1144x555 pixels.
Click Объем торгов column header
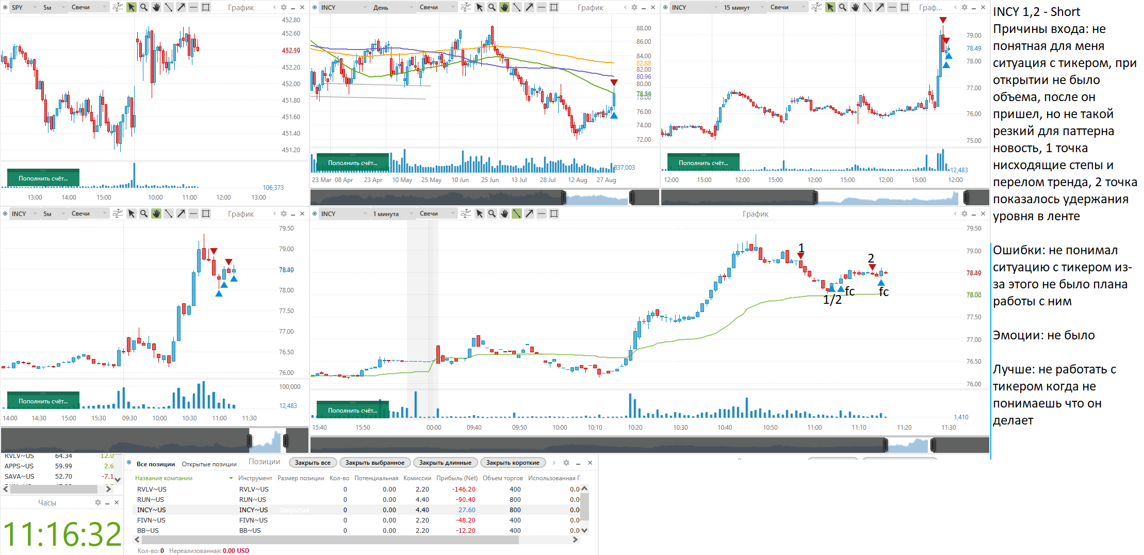[503, 478]
